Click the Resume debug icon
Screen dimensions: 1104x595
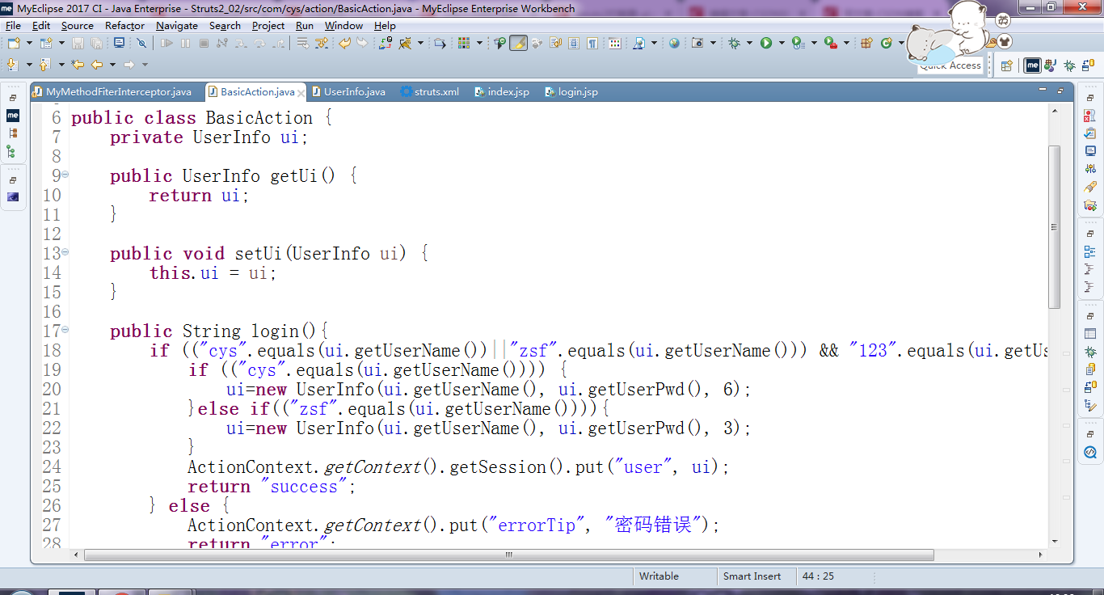[166, 43]
